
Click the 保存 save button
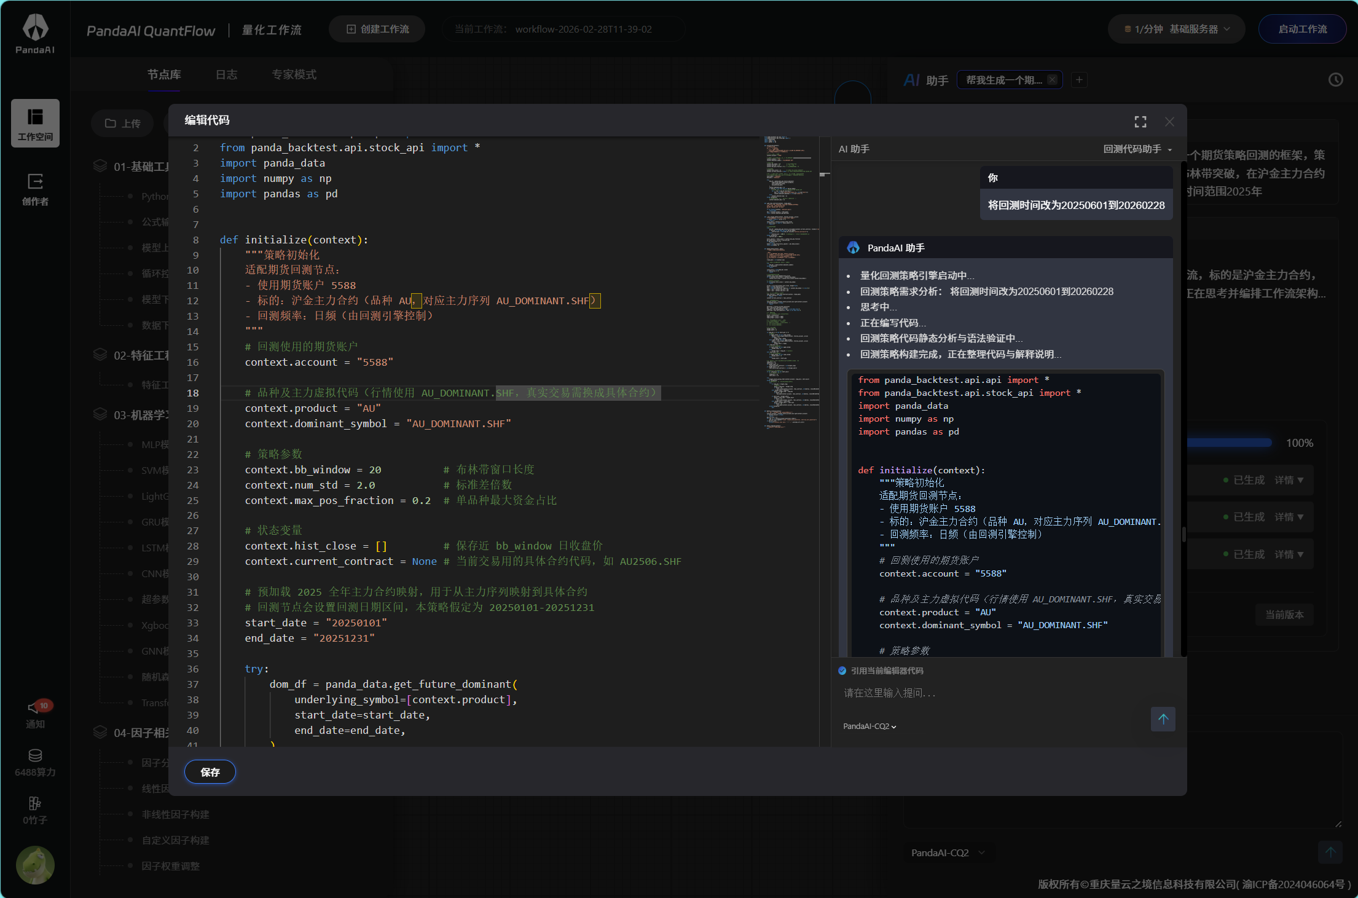pos(210,771)
